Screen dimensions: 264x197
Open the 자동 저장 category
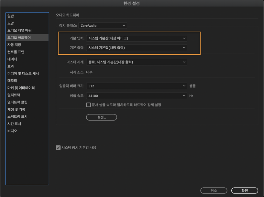pyautogui.click(x=27, y=45)
